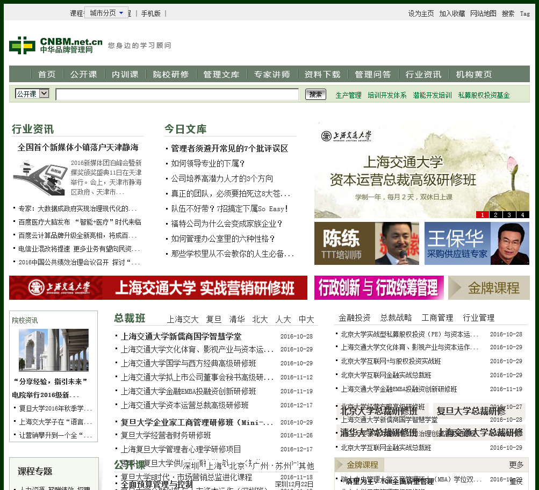Open 管理文库 in the main navigation
This screenshot has width=539, height=490.
point(221,74)
